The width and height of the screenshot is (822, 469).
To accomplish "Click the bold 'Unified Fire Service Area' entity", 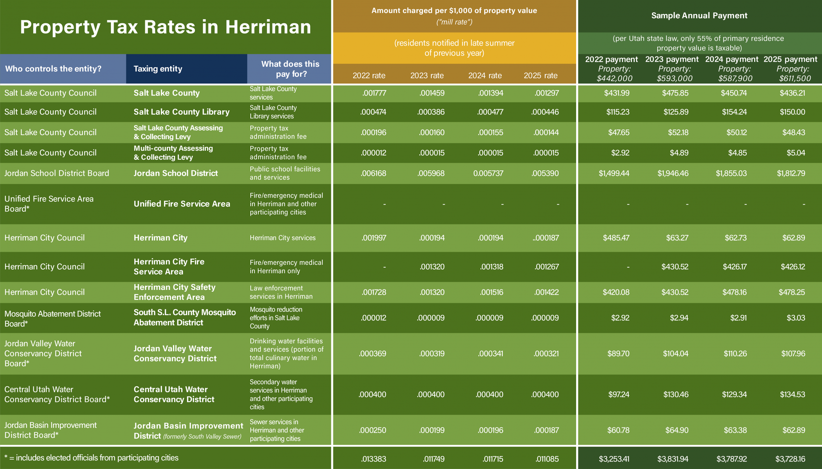I will click(x=182, y=204).
